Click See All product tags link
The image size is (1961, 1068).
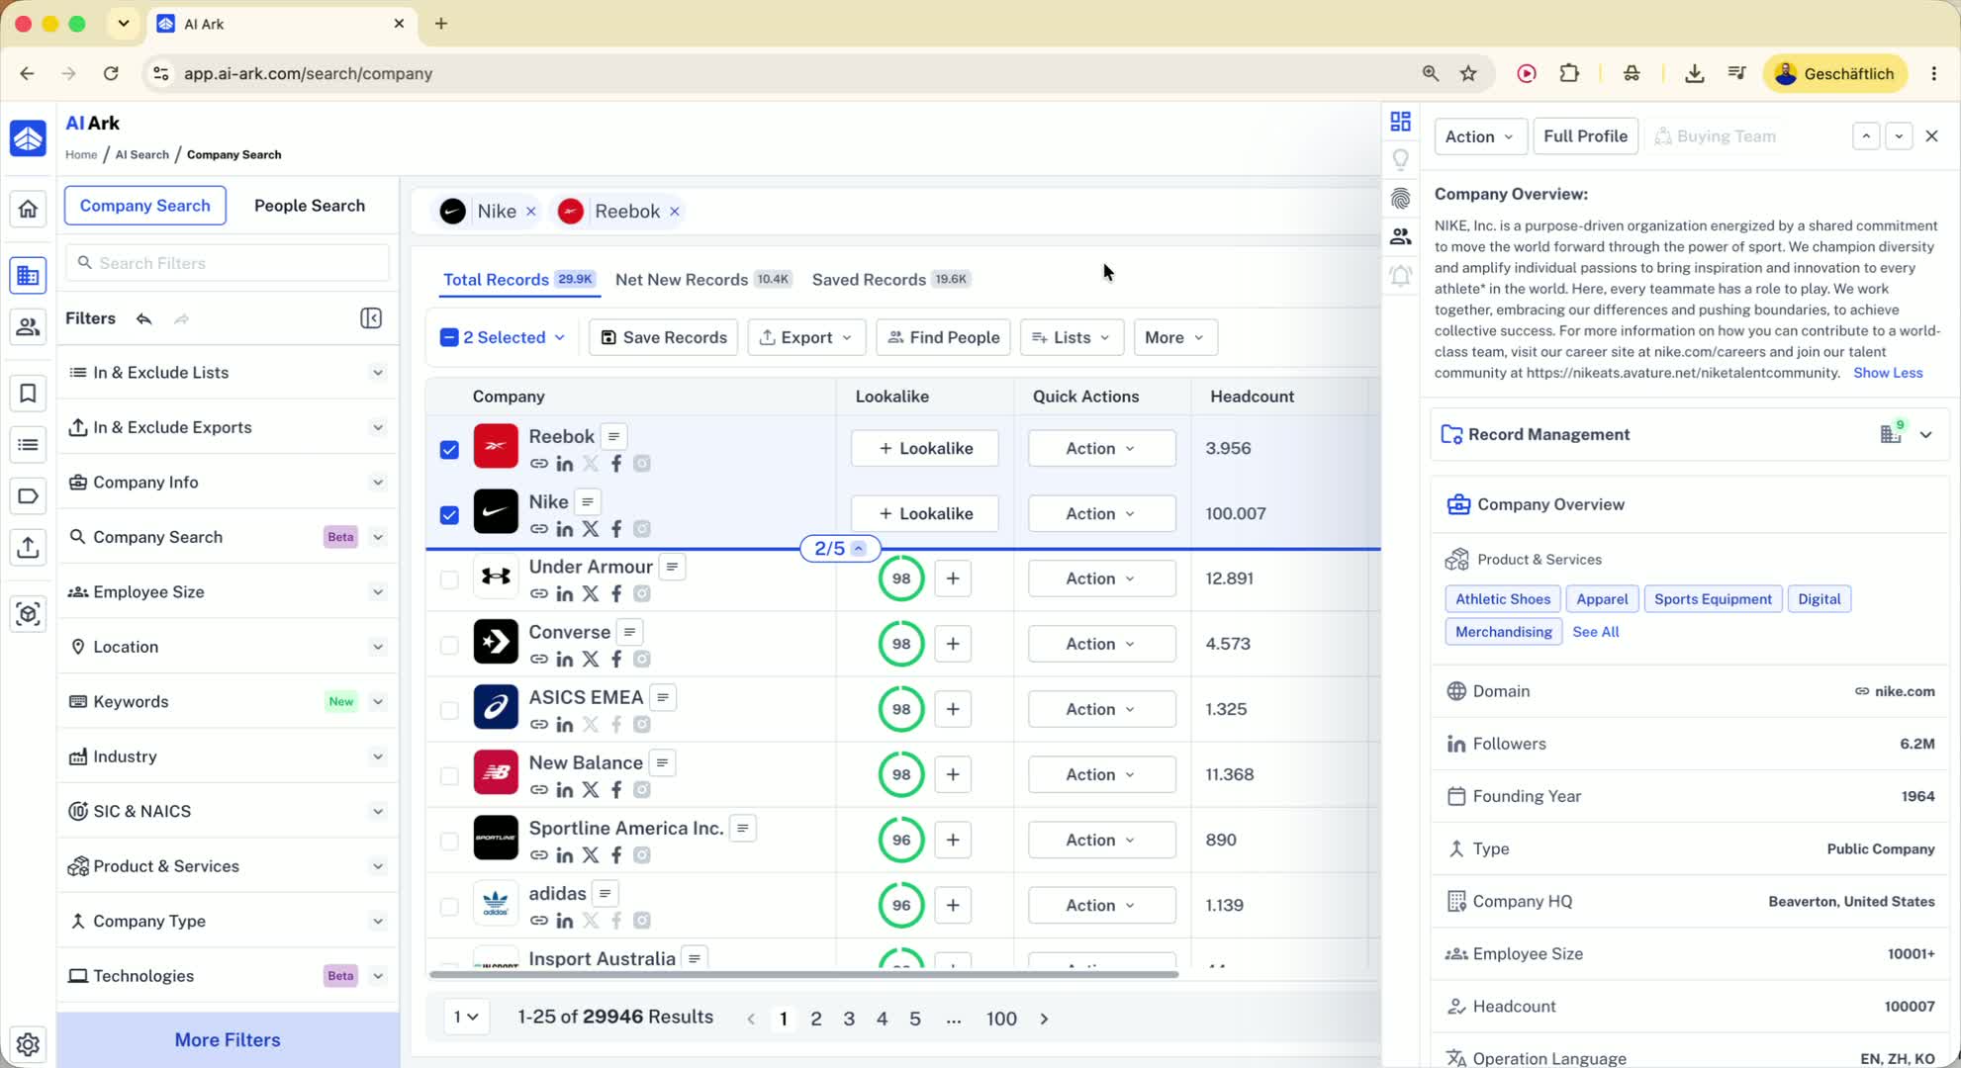point(1596,632)
